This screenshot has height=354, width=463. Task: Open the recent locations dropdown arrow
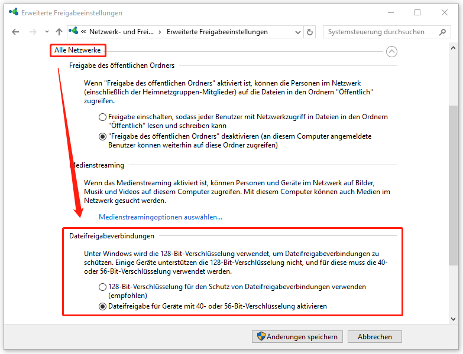(x=47, y=32)
